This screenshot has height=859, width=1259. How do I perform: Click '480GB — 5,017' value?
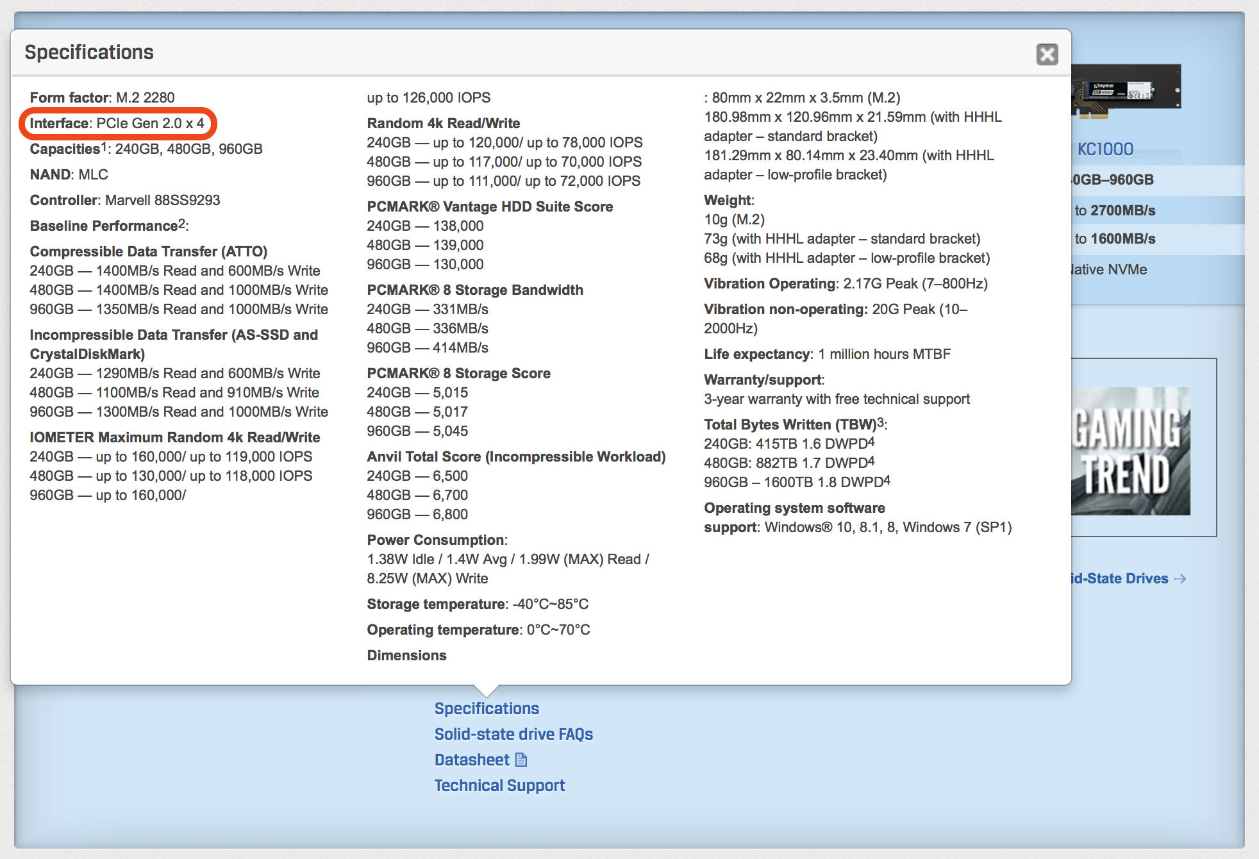pyautogui.click(x=417, y=412)
